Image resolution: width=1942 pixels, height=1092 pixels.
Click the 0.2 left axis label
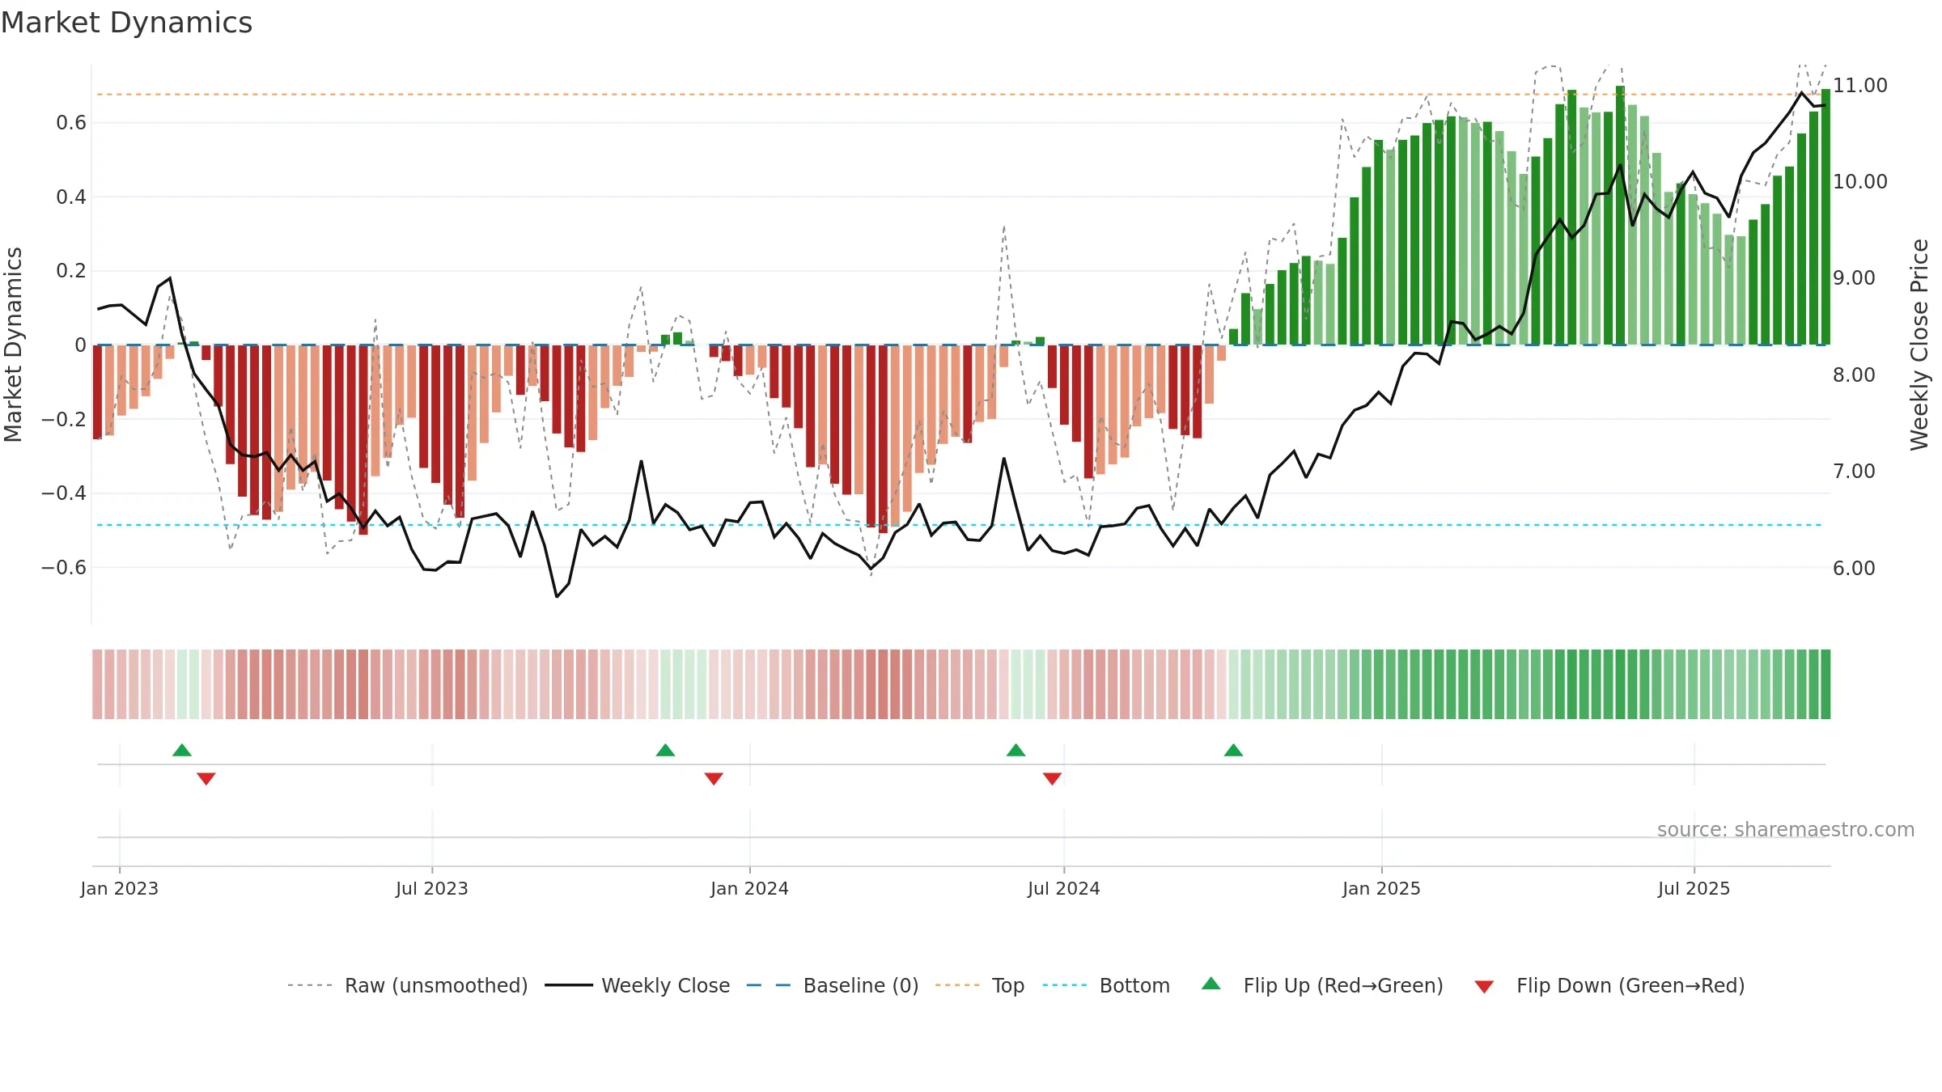[71, 271]
